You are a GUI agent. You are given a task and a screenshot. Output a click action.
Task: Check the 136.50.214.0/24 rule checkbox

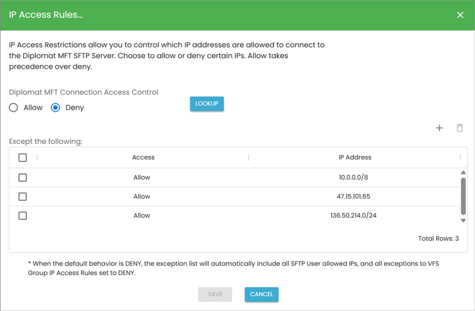tap(22, 215)
